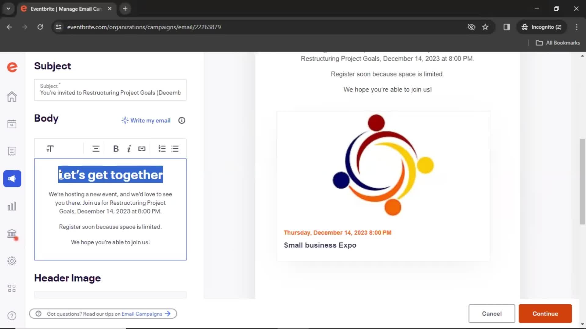Screen dimensions: 586x329
Task: Open the Apps grid sidebar icon
Action: pyautogui.click(x=12, y=288)
